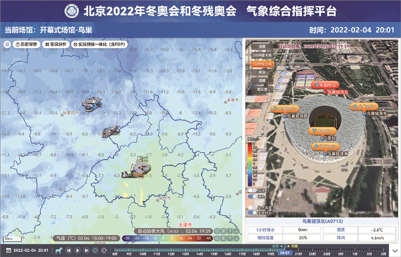The height and width of the screenshot is (257, 401).
Task: Open the grid menu icon beside 历史背景
Action: tap(7, 45)
